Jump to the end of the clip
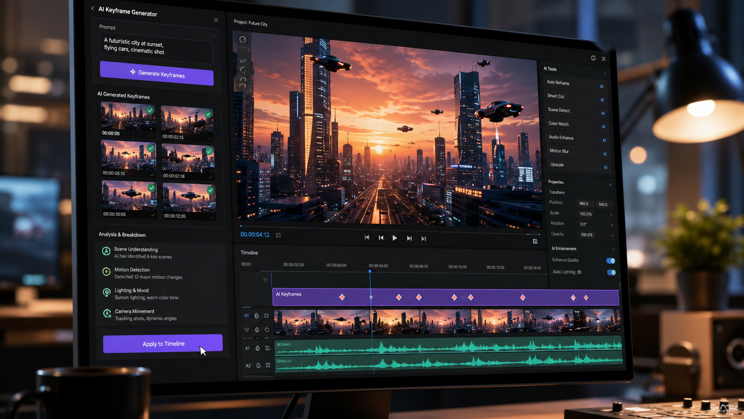The height and width of the screenshot is (419, 744). (424, 239)
